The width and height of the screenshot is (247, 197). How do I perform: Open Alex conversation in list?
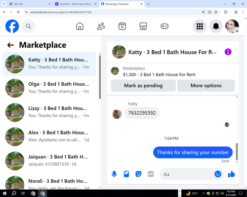click(49, 137)
